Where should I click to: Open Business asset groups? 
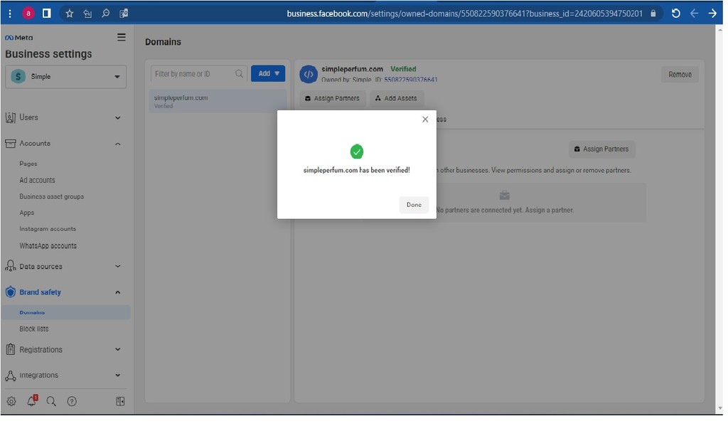click(51, 198)
